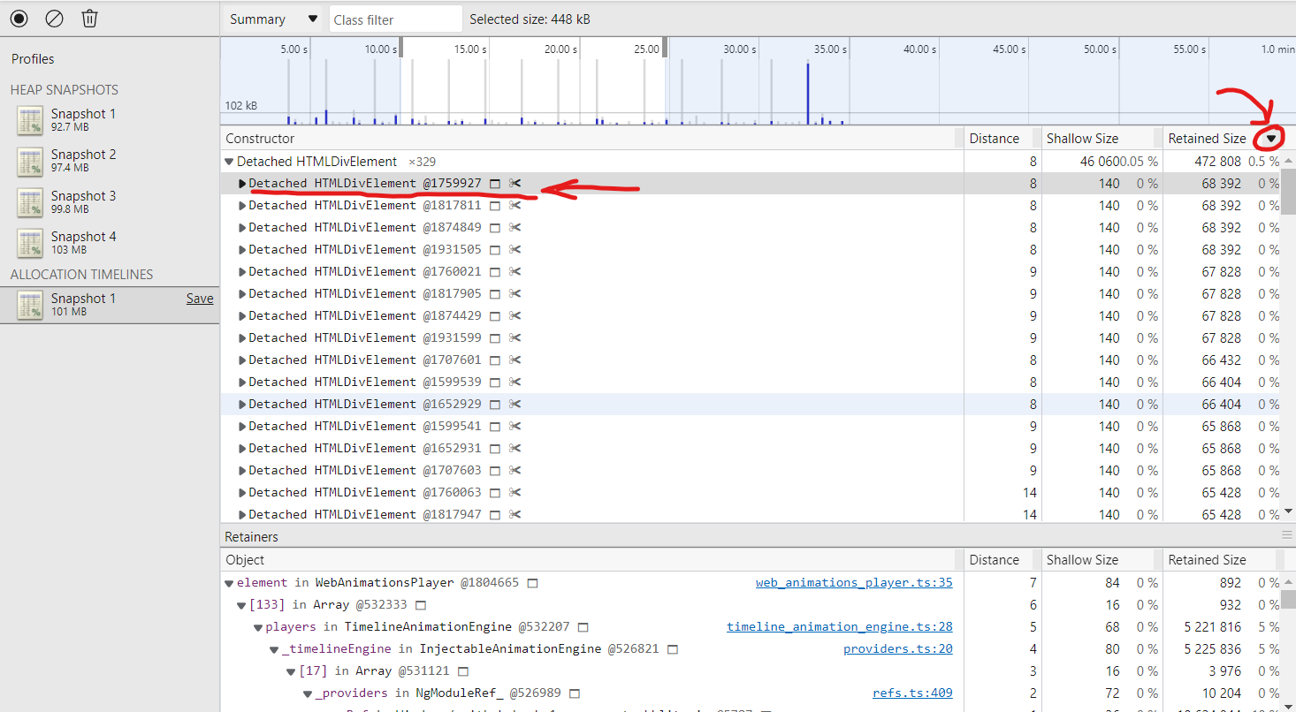
Task: Start recording a new heap snapshot
Action: point(19,18)
